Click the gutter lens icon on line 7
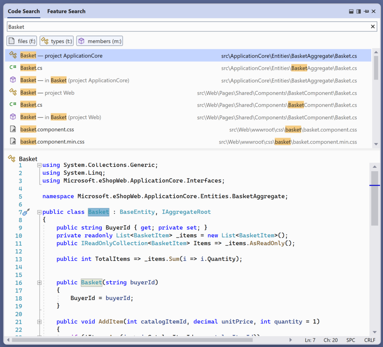383x347 pixels. pyautogui.click(x=25, y=212)
